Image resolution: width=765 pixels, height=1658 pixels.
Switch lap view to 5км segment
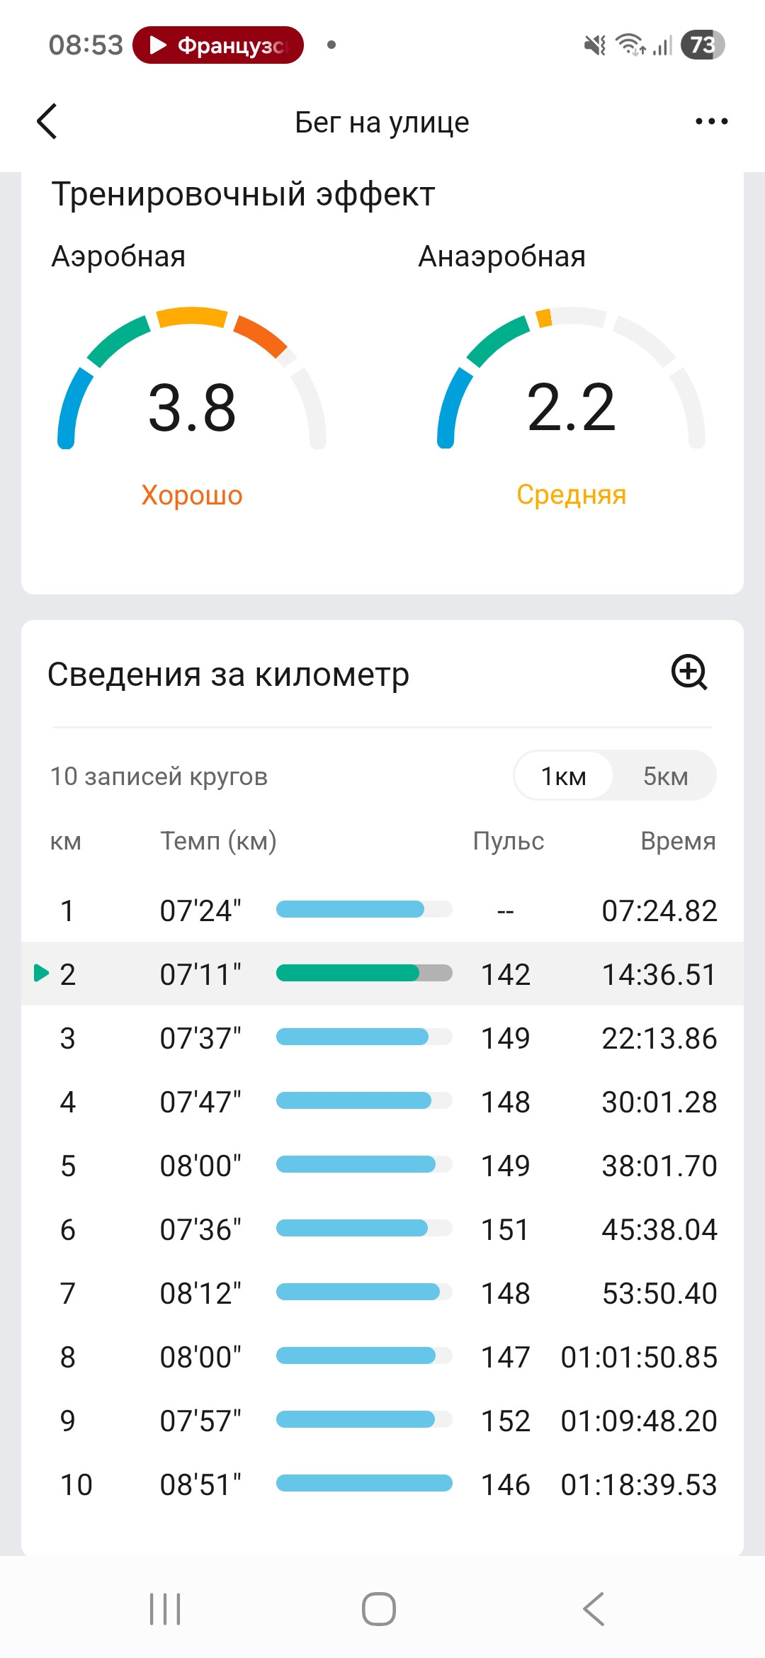665,776
